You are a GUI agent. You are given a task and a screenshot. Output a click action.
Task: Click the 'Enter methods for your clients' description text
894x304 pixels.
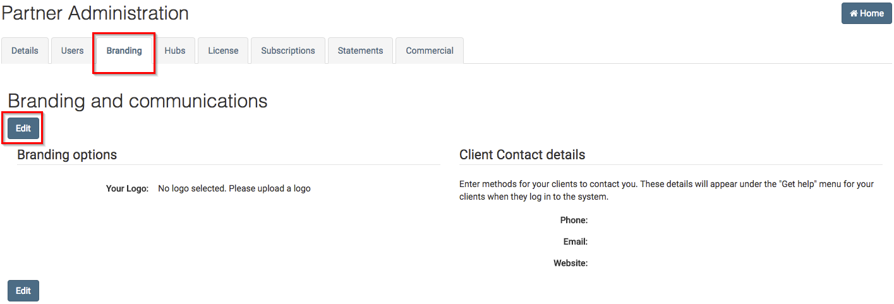(667, 190)
